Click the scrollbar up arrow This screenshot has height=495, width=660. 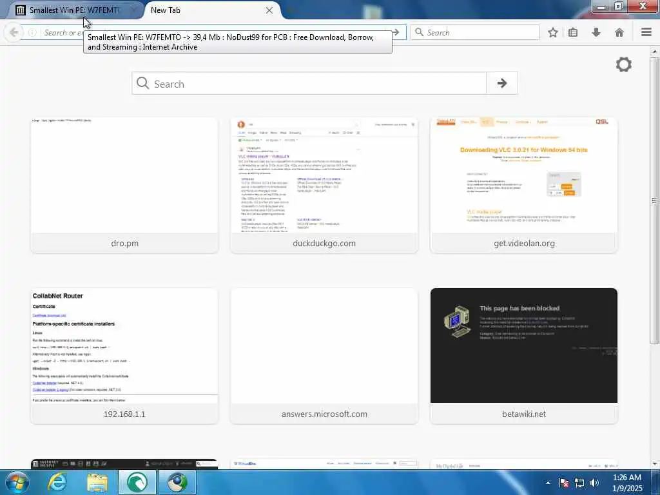point(654,52)
